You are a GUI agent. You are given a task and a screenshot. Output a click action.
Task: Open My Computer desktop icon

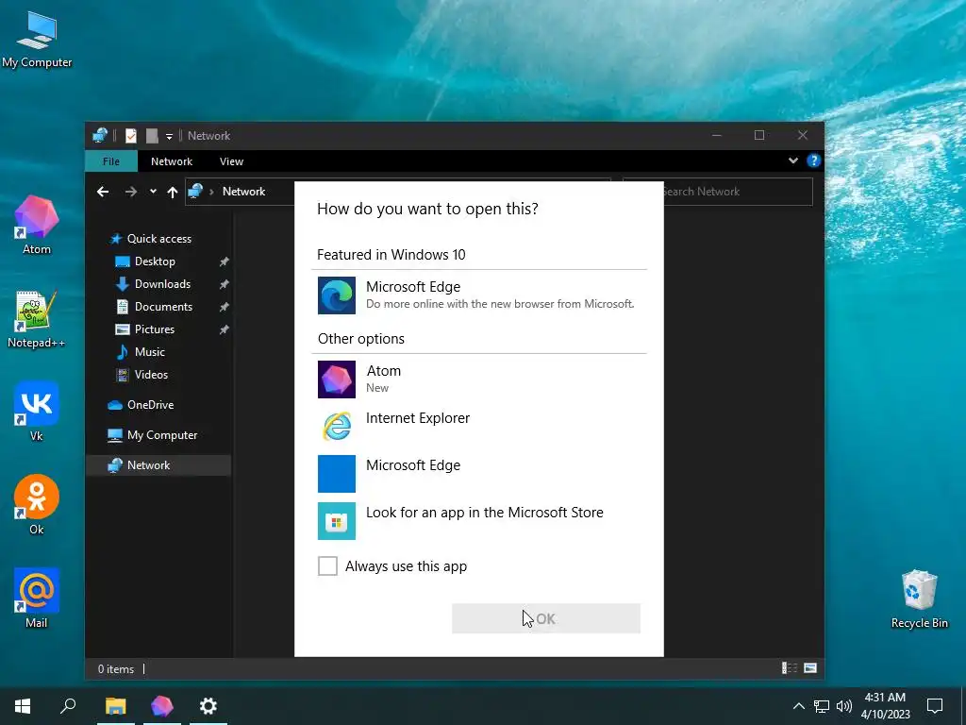37,40
